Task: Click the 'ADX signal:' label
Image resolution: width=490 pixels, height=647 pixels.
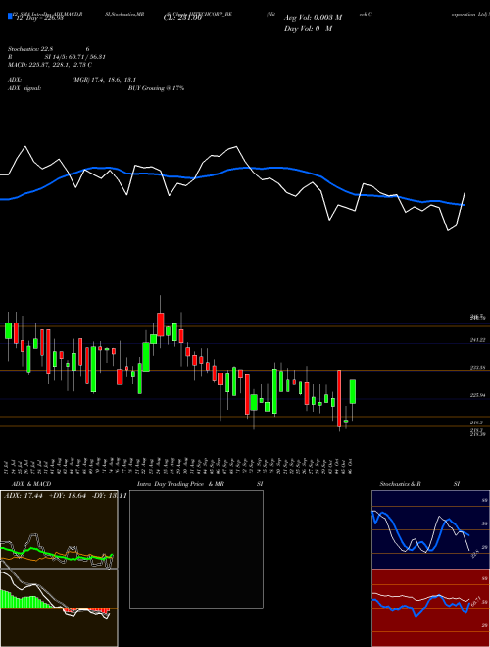Action: click(x=24, y=88)
